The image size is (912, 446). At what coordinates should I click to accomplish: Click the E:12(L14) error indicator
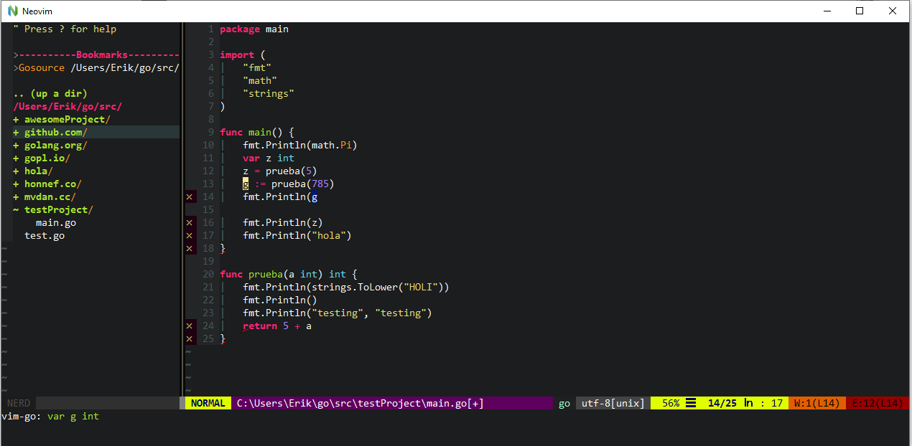point(877,402)
